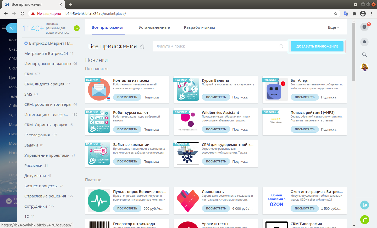Open the right sidebar search icon
The width and height of the screenshot is (377, 228).
tap(364, 55)
